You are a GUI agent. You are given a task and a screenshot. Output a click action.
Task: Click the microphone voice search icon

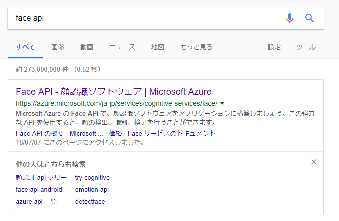290,18
